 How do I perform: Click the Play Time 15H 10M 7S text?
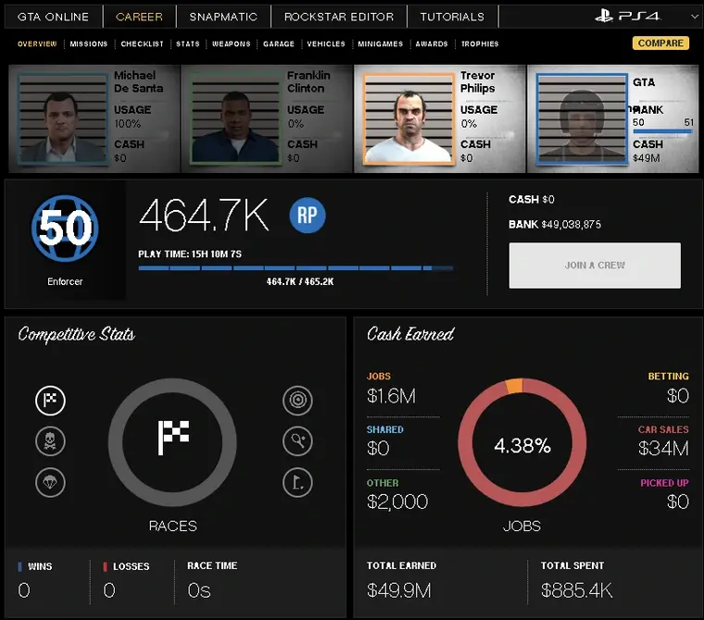pos(190,254)
